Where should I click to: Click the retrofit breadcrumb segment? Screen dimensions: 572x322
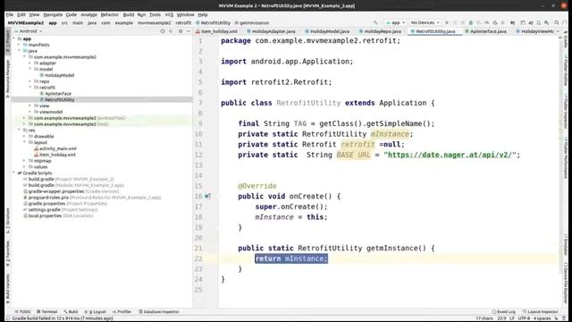[183, 22]
